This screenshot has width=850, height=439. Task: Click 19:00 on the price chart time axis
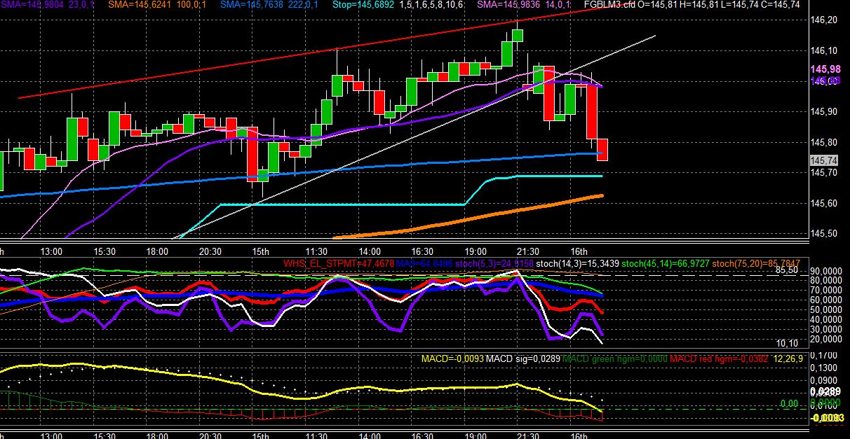[475, 251]
